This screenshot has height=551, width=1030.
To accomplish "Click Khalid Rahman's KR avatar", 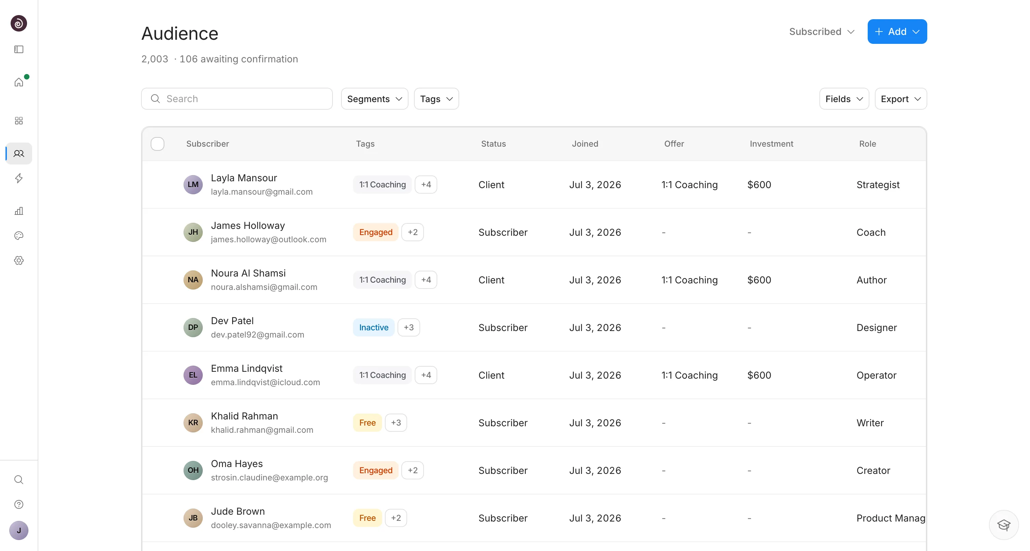I will (193, 423).
